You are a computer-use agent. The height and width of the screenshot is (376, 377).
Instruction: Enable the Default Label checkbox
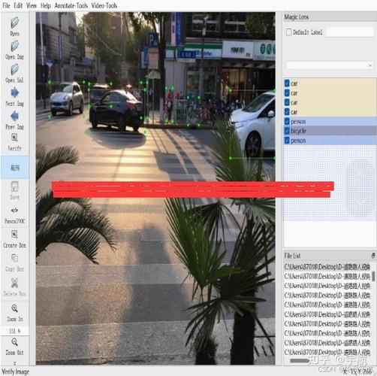click(288, 32)
